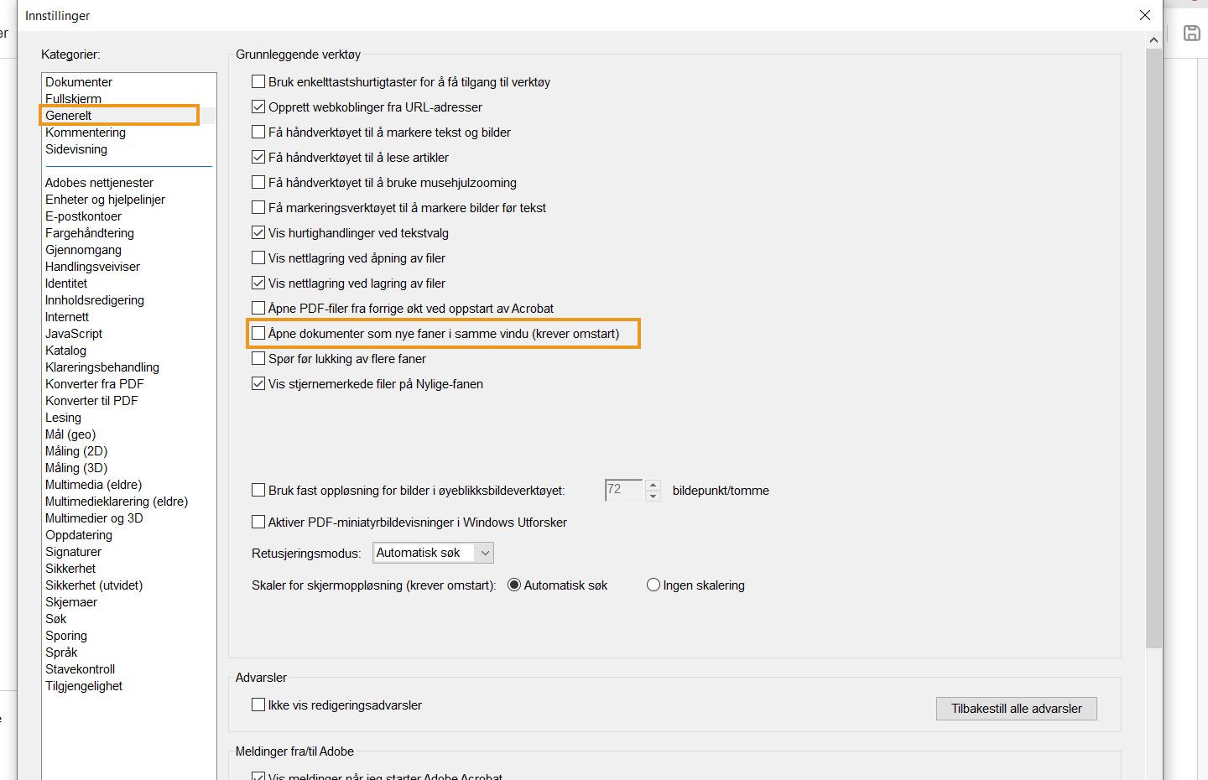
Task: Click the save icon in the top right corner
Action: (x=1191, y=33)
